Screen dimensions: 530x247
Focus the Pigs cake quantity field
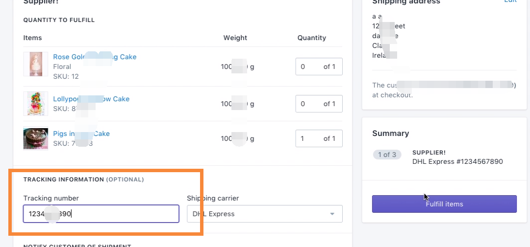point(319,138)
